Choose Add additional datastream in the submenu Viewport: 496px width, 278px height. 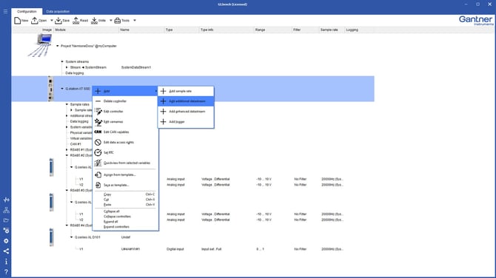tap(186, 101)
